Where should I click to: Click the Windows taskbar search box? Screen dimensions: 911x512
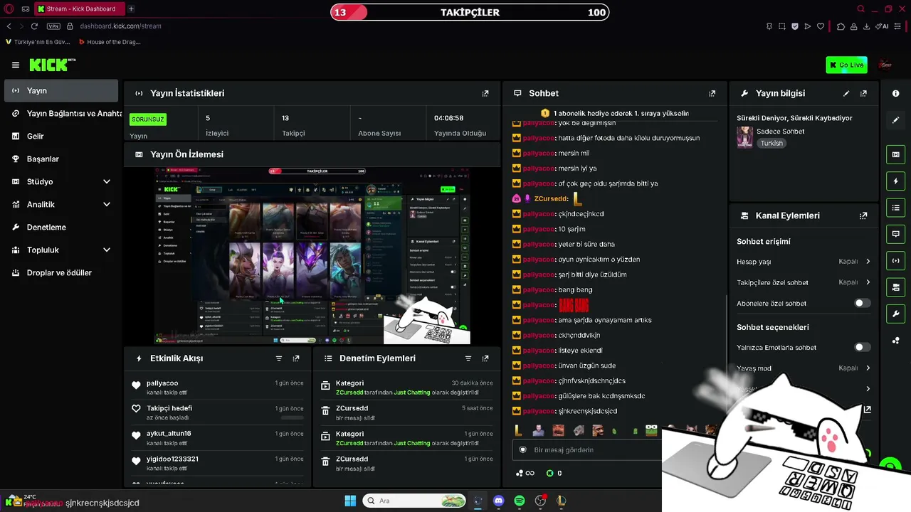tap(414, 501)
